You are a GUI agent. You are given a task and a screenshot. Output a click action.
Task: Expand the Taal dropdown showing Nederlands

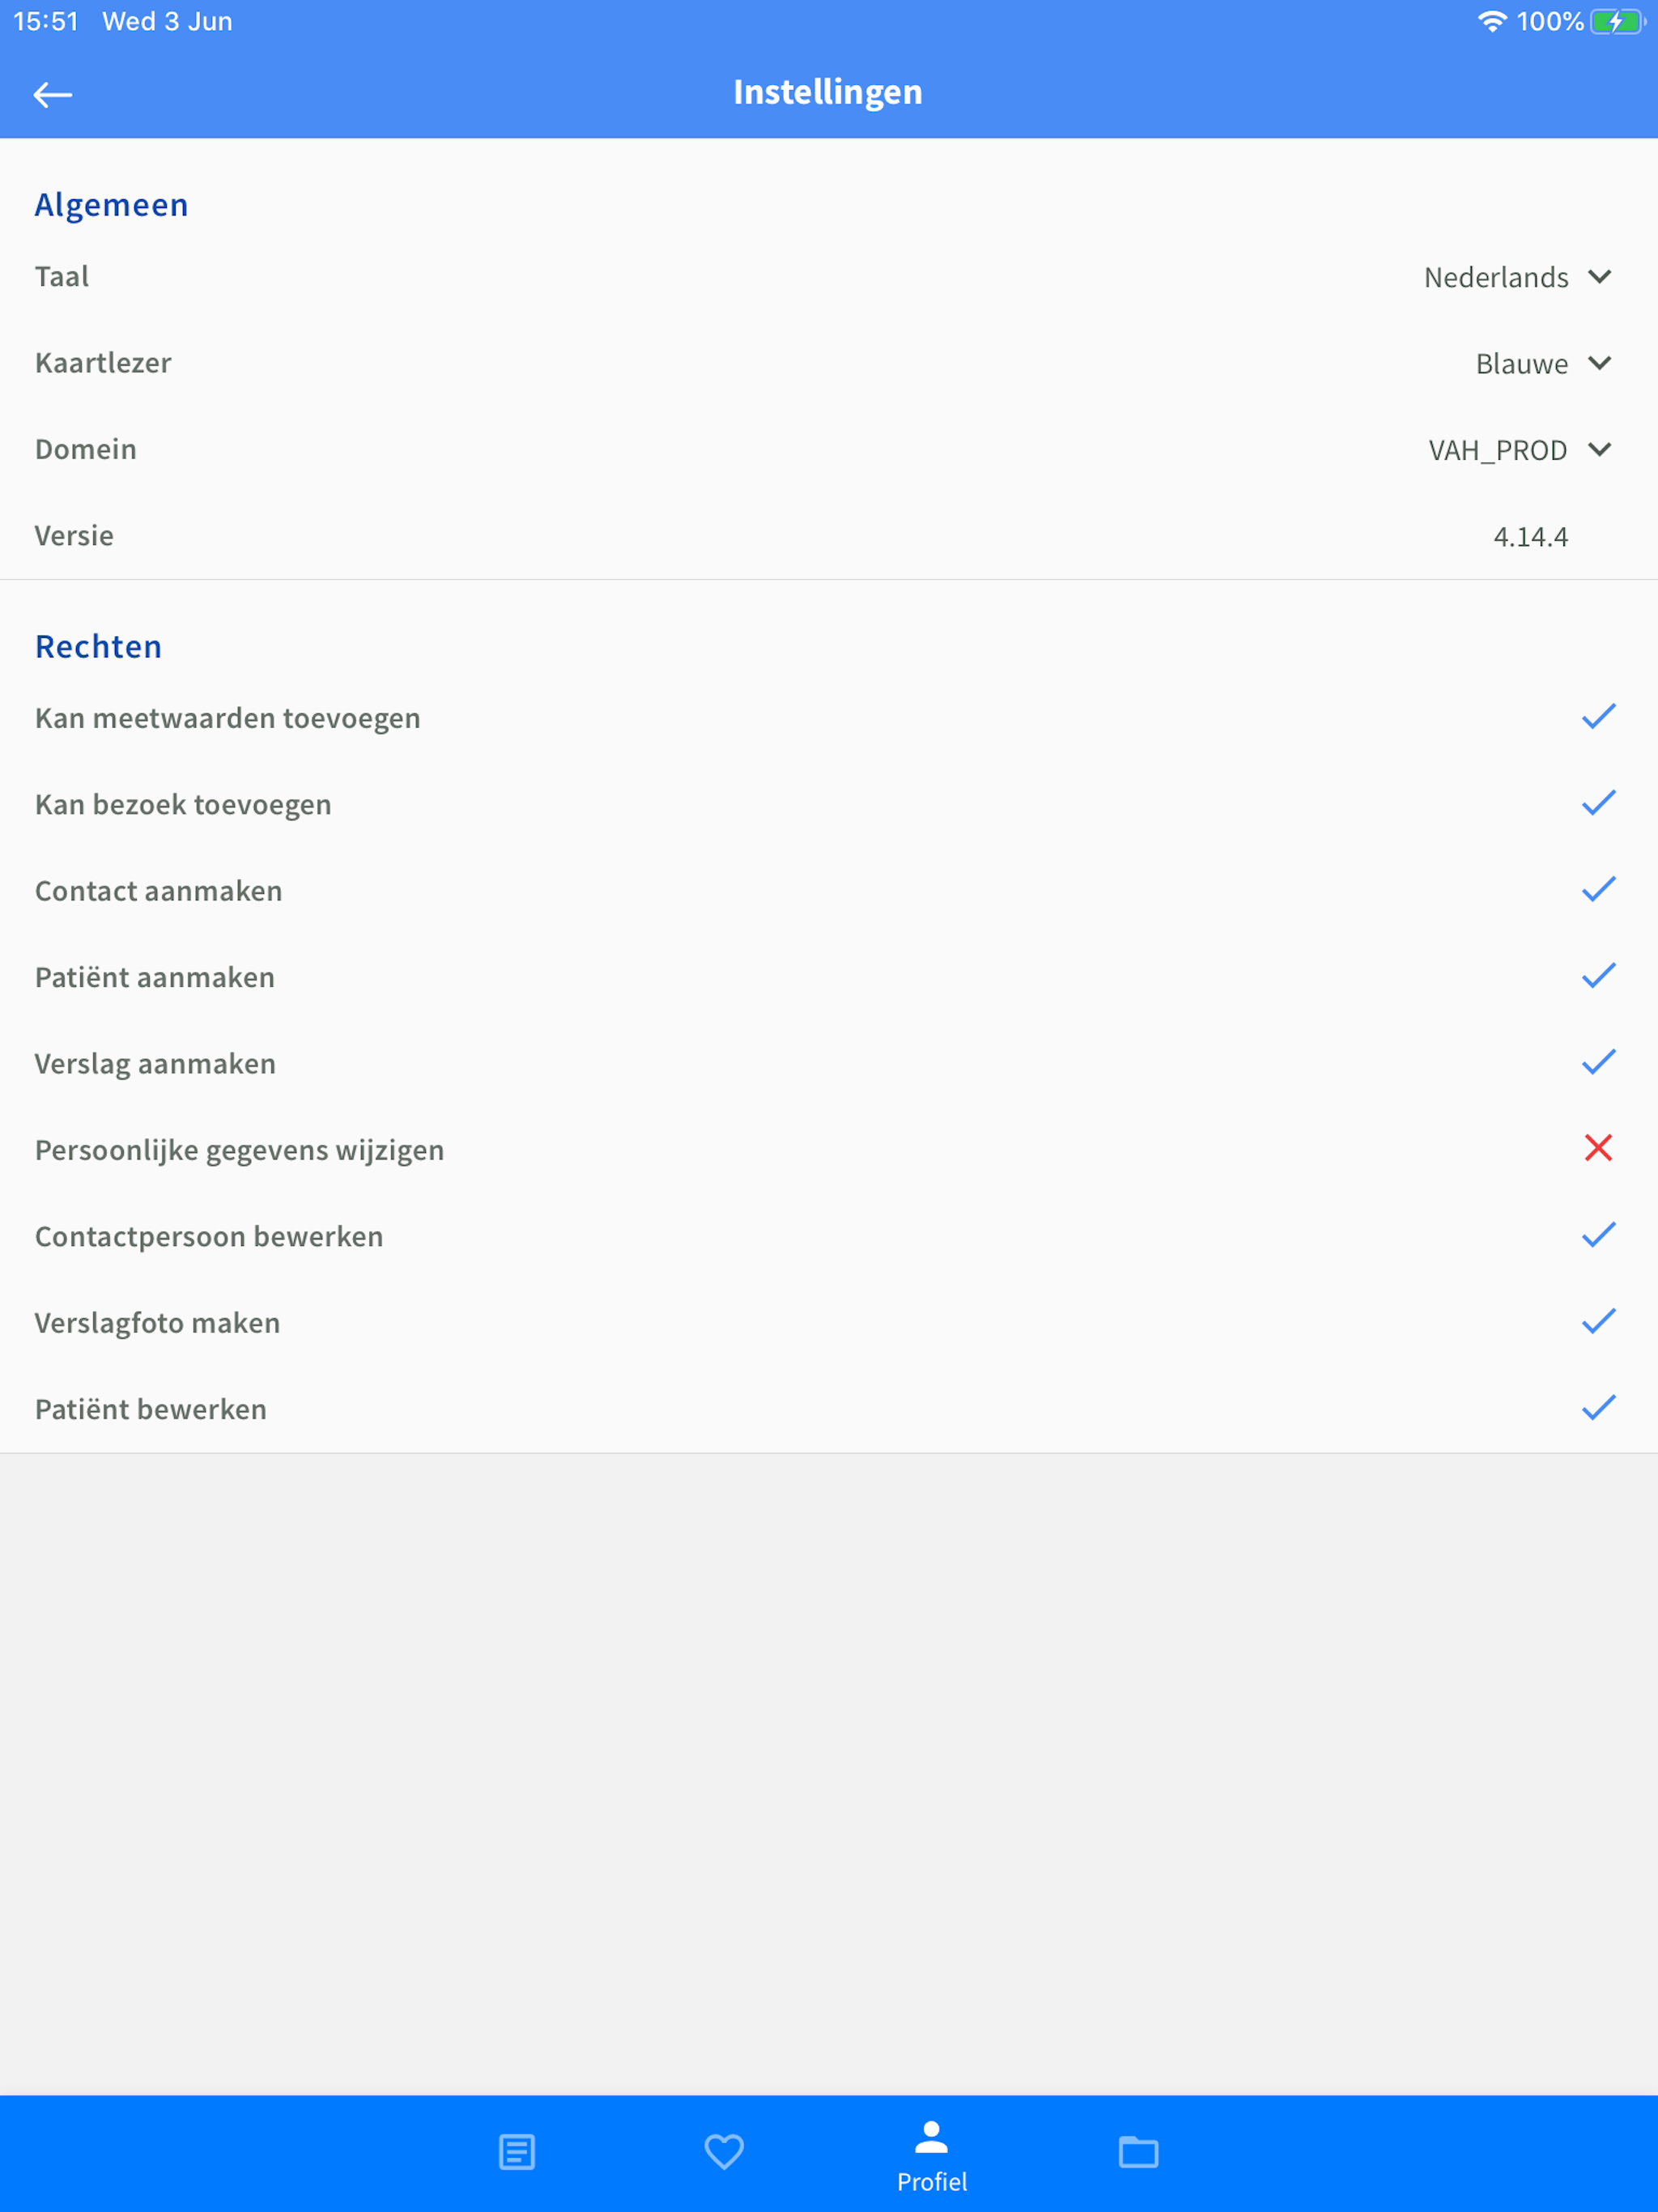point(1516,277)
